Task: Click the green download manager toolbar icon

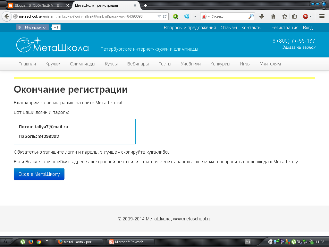Action: (x=175, y=16)
